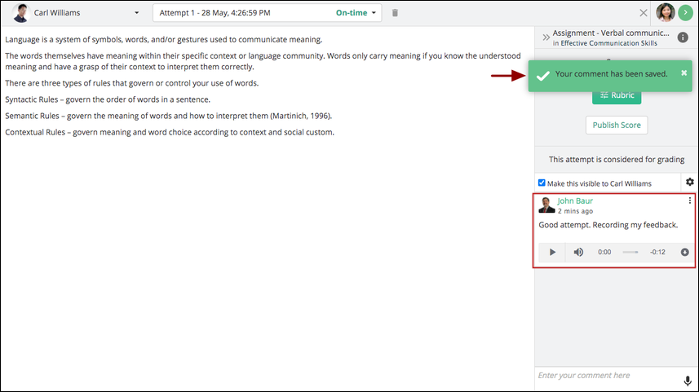Toggle Make this visible to Carl Williams

point(542,183)
